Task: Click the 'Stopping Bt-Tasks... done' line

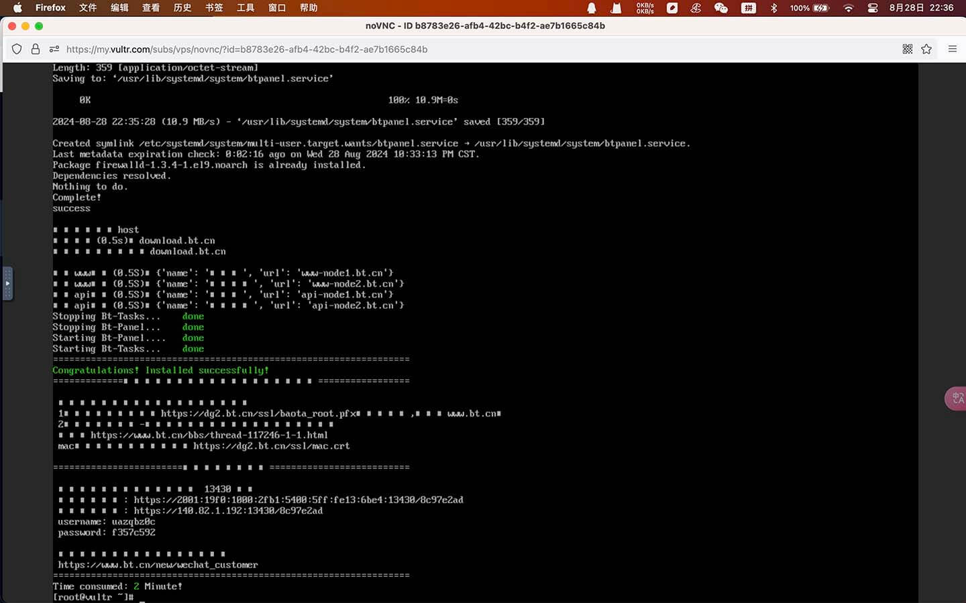Action: coord(128,316)
